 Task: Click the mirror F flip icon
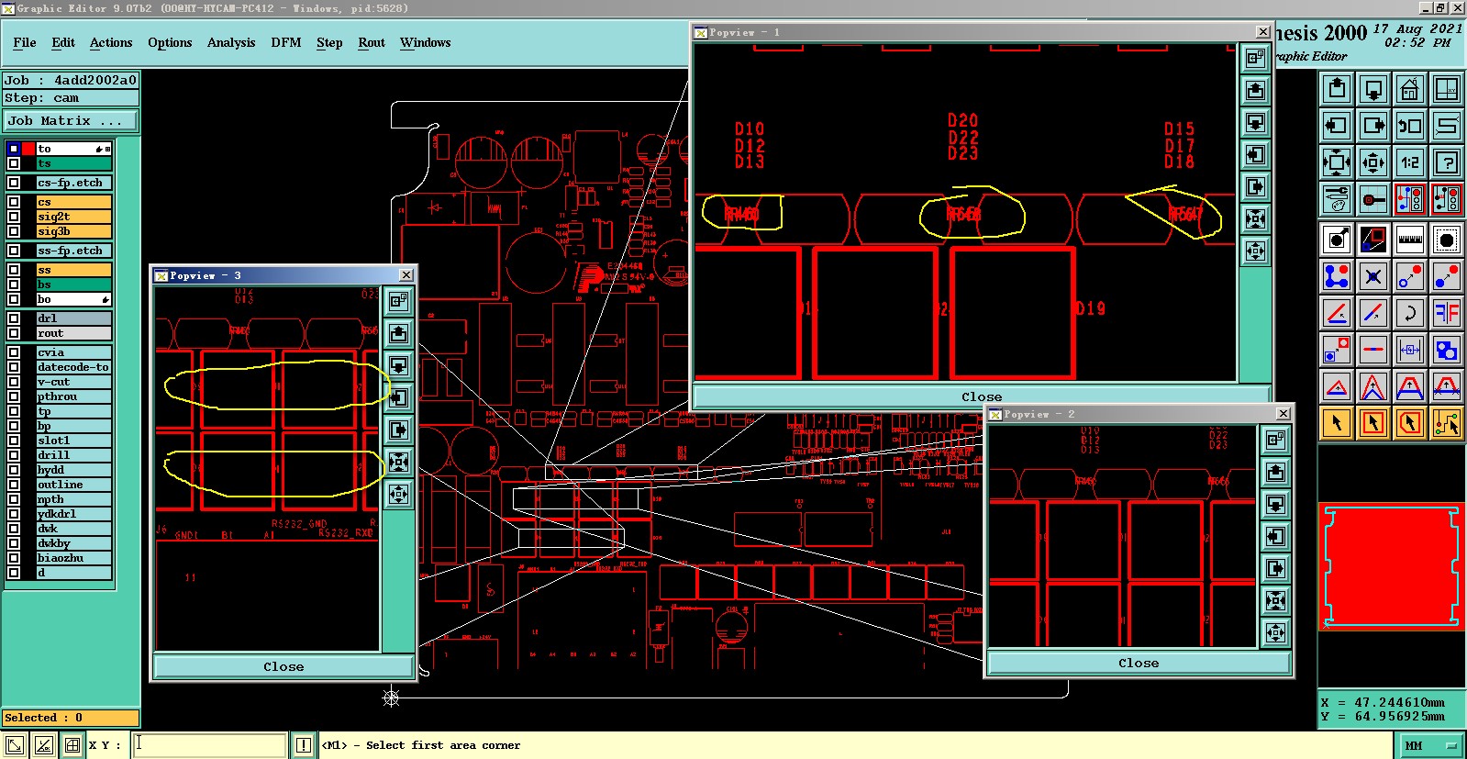(1447, 313)
